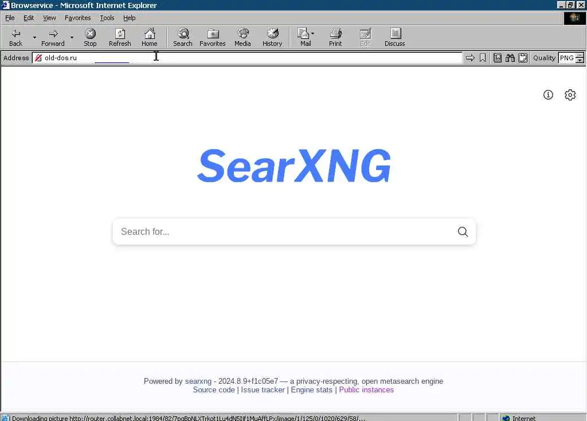Viewport: 587px width, 421px height.
Task: Reload the page with Refresh
Action: (120, 37)
